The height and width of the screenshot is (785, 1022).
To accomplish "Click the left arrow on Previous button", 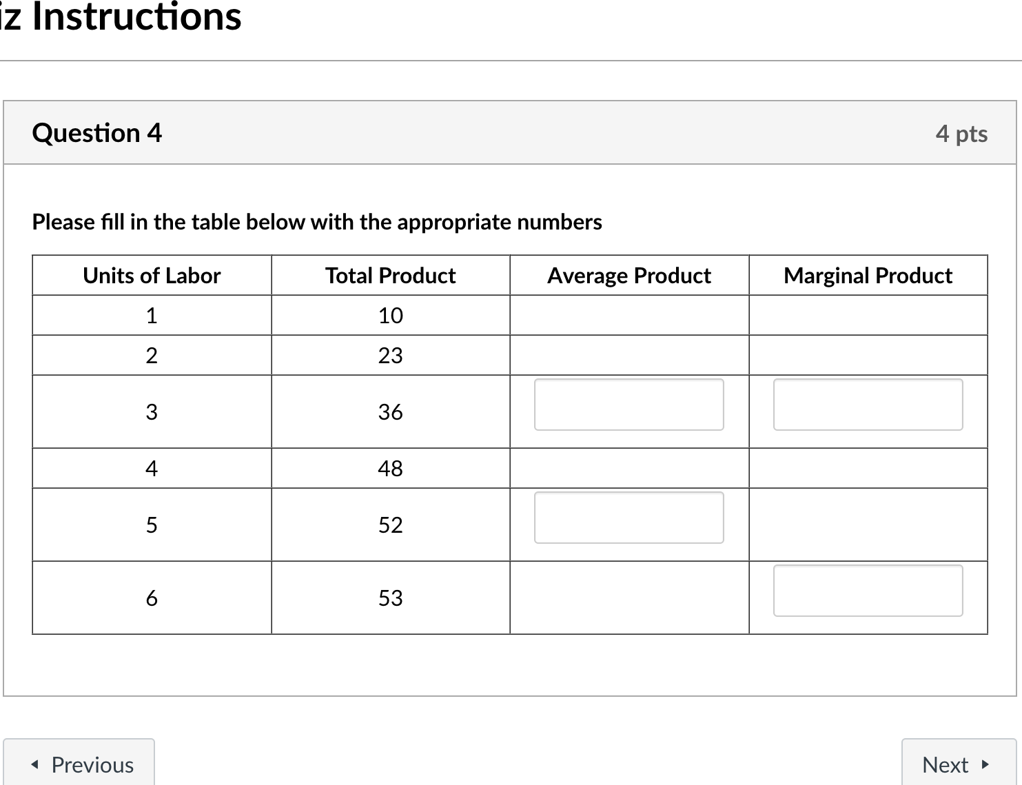I will pos(34,764).
